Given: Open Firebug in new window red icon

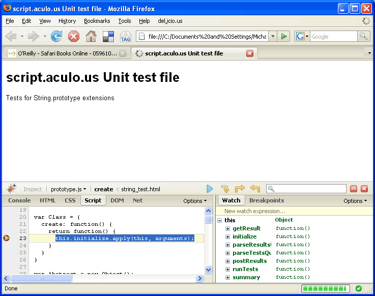Looking at the screenshot, I should point(354,189).
